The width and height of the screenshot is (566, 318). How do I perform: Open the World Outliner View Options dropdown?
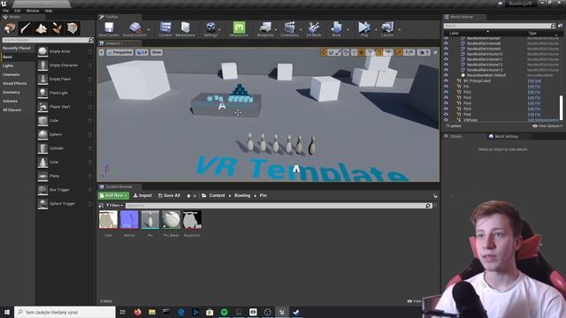point(547,126)
